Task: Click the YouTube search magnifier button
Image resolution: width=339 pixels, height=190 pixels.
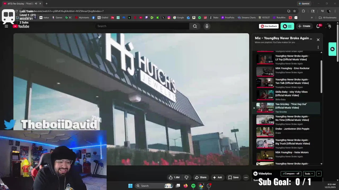Action: coord(195,26)
